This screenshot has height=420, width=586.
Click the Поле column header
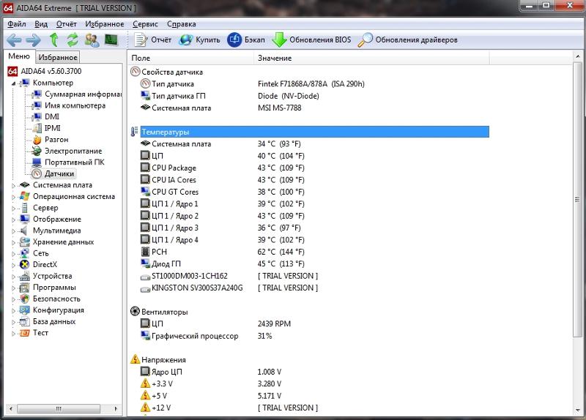[x=190, y=58]
